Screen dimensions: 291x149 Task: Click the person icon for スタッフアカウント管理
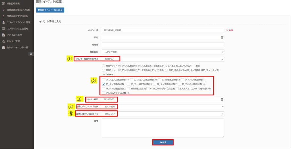pos(3,22)
